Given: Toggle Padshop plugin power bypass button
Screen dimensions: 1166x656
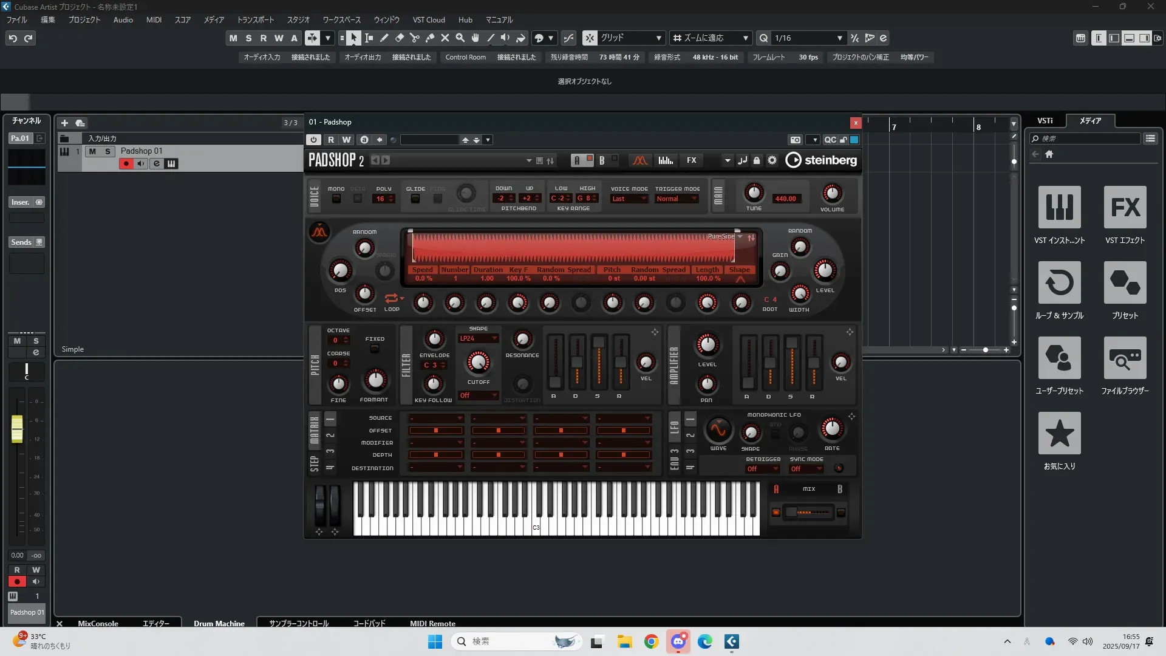Looking at the screenshot, I should pyautogui.click(x=313, y=140).
